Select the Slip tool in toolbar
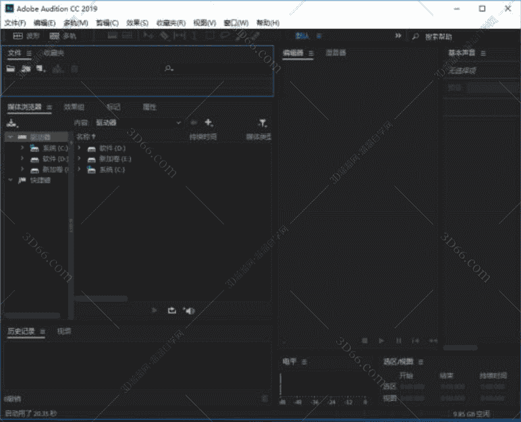The height and width of the screenshot is (422, 521). [x=180, y=36]
